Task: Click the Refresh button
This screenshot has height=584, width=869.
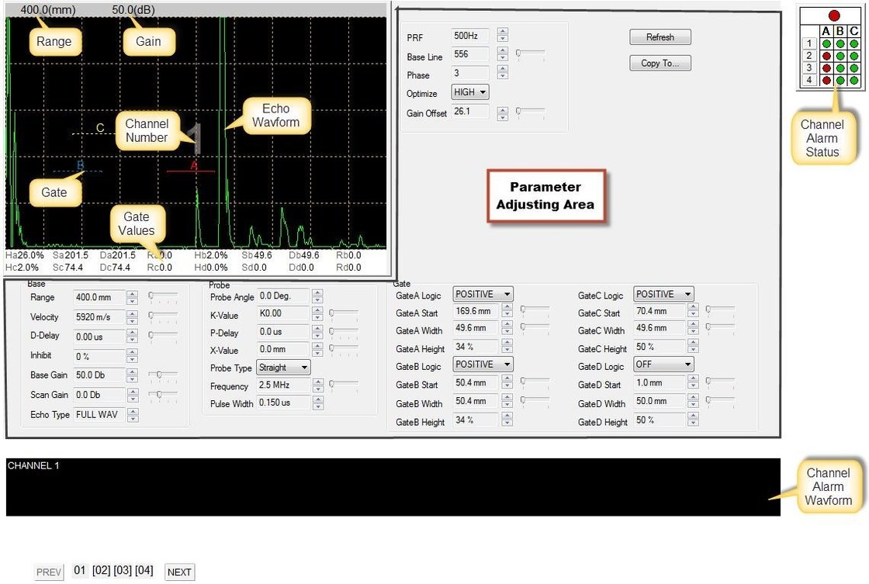Action: coord(660,37)
